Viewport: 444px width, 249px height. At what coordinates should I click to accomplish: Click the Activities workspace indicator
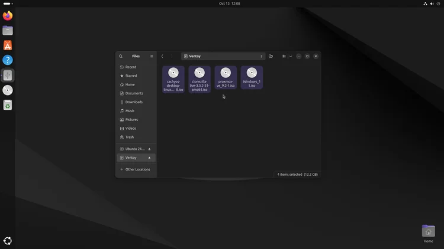pos(8,4)
